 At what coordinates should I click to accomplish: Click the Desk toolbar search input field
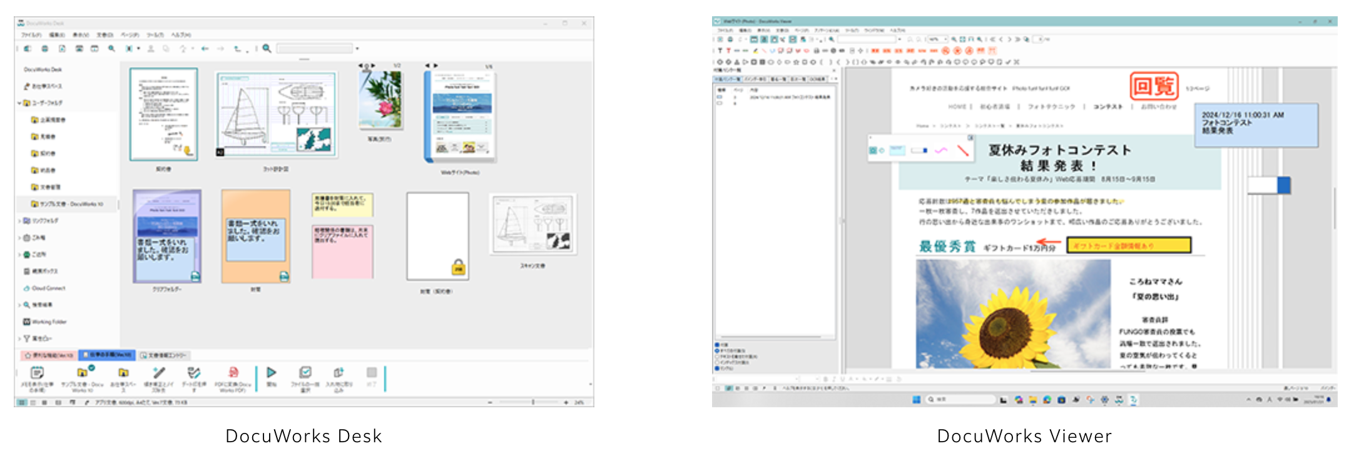coord(315,48)
